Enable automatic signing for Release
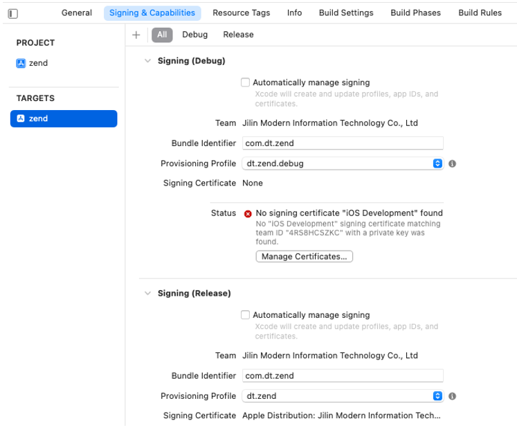 point(245,315)
